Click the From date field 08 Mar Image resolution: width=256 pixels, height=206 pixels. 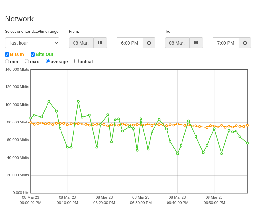[81, 43]
